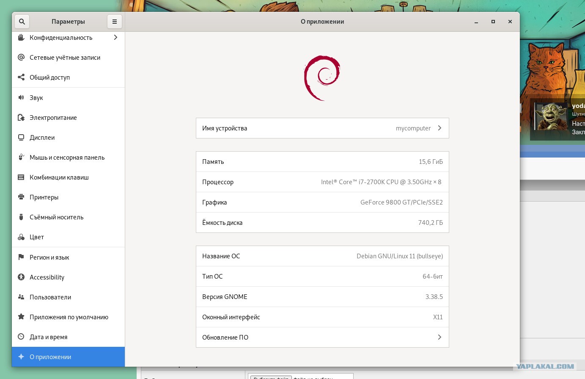Image resolution: width=585 pixels, height=379 pixels.
Task: Maximize the Settings window
Action: [493, 22]
